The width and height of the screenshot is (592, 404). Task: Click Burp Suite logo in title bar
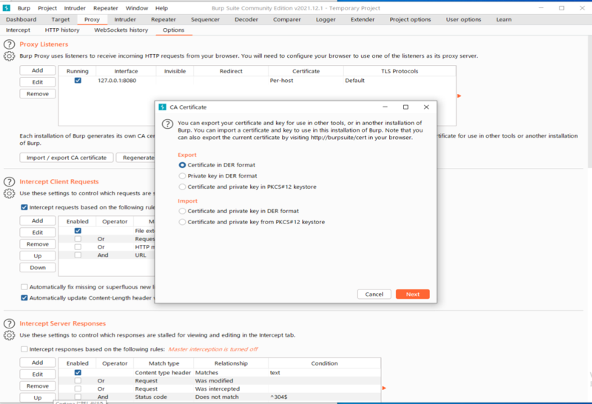(x=7, y=8)
